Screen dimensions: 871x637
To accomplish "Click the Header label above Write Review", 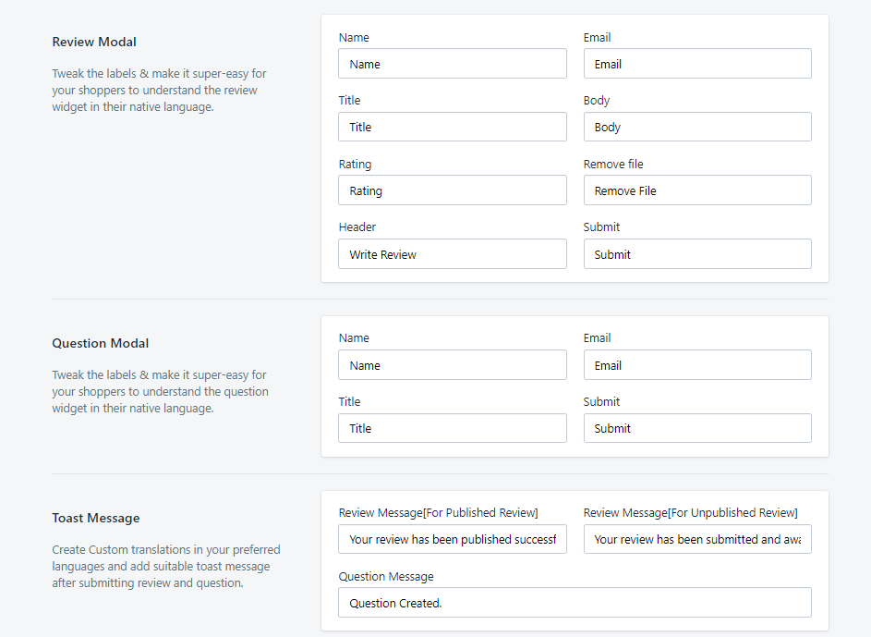I will 357,227.
